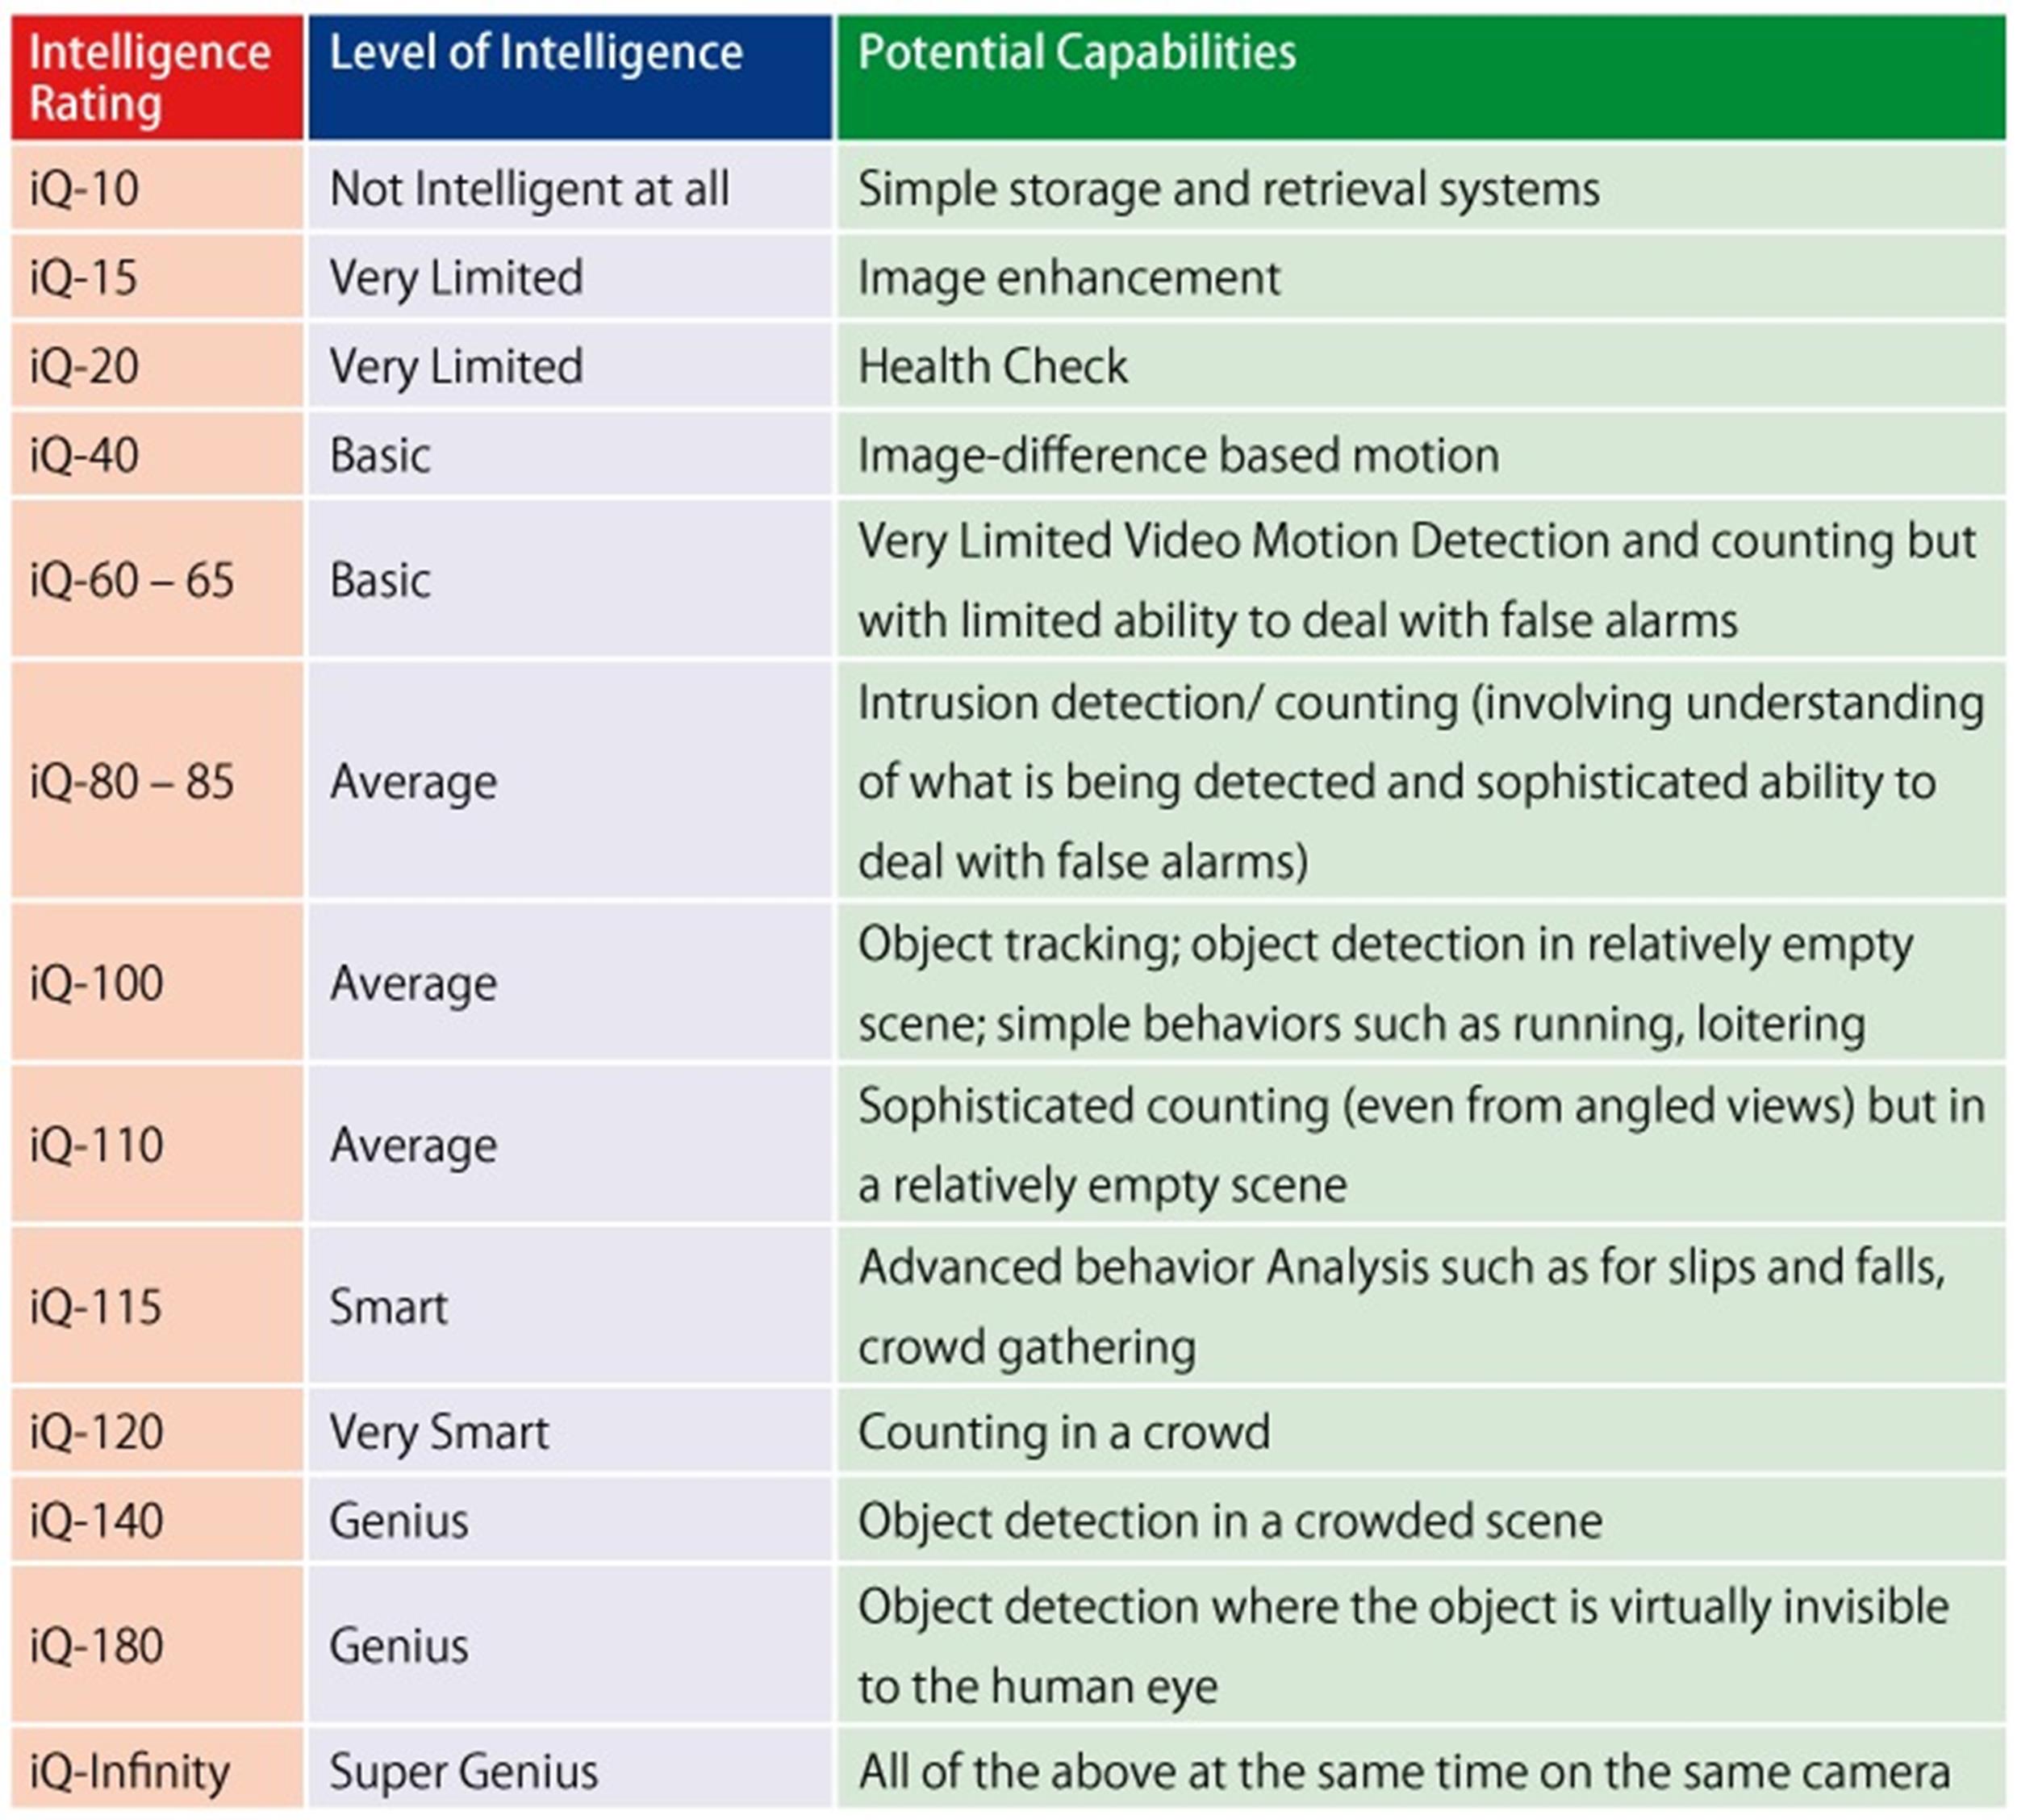This screenshot has height=1820, width=2017.
Task: Click the iQ-120 Very Smart row
Action: click(x=1008, y=1441)
